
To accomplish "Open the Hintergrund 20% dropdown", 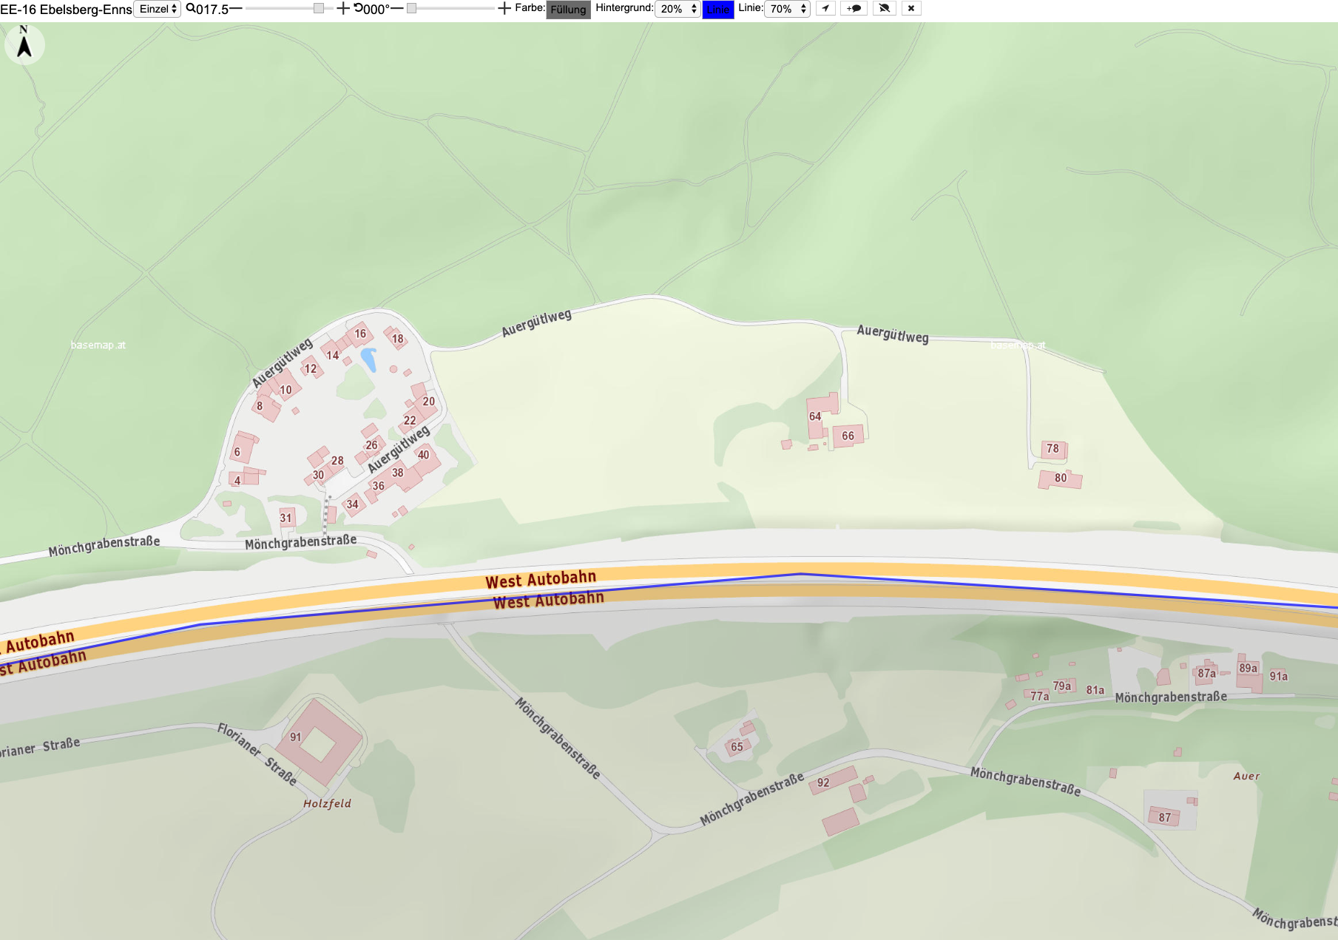I will pyautogui.click(x=678, y=9).
